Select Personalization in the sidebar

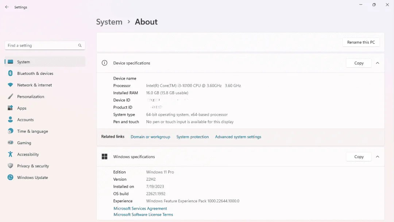click(x=45, y=96)
